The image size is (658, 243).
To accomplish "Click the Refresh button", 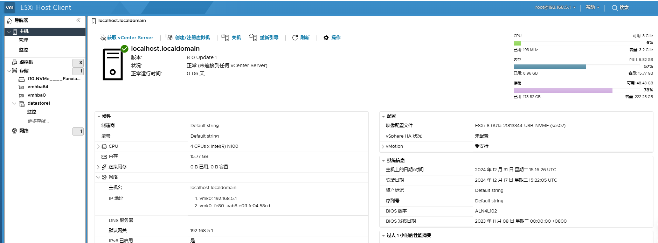I will (301, 37).
